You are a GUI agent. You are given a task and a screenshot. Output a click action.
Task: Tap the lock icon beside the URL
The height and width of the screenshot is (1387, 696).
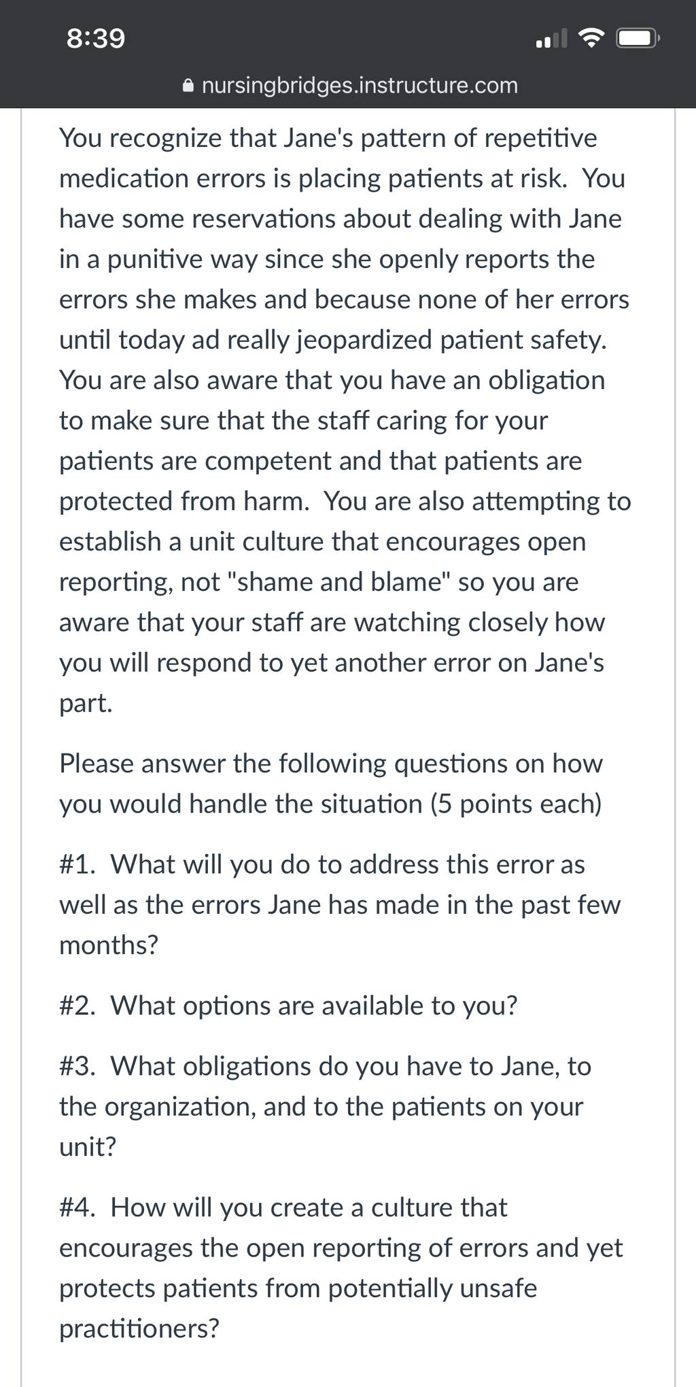pyautogui.click(x=189, y=86)
